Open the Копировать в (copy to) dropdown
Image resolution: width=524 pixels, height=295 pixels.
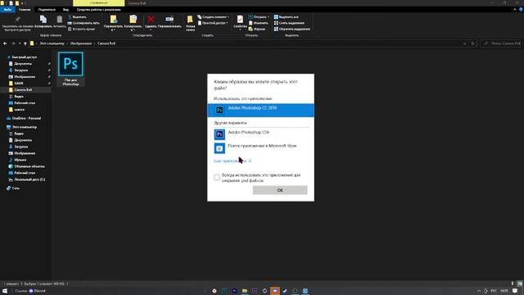(x=133, y=23)
